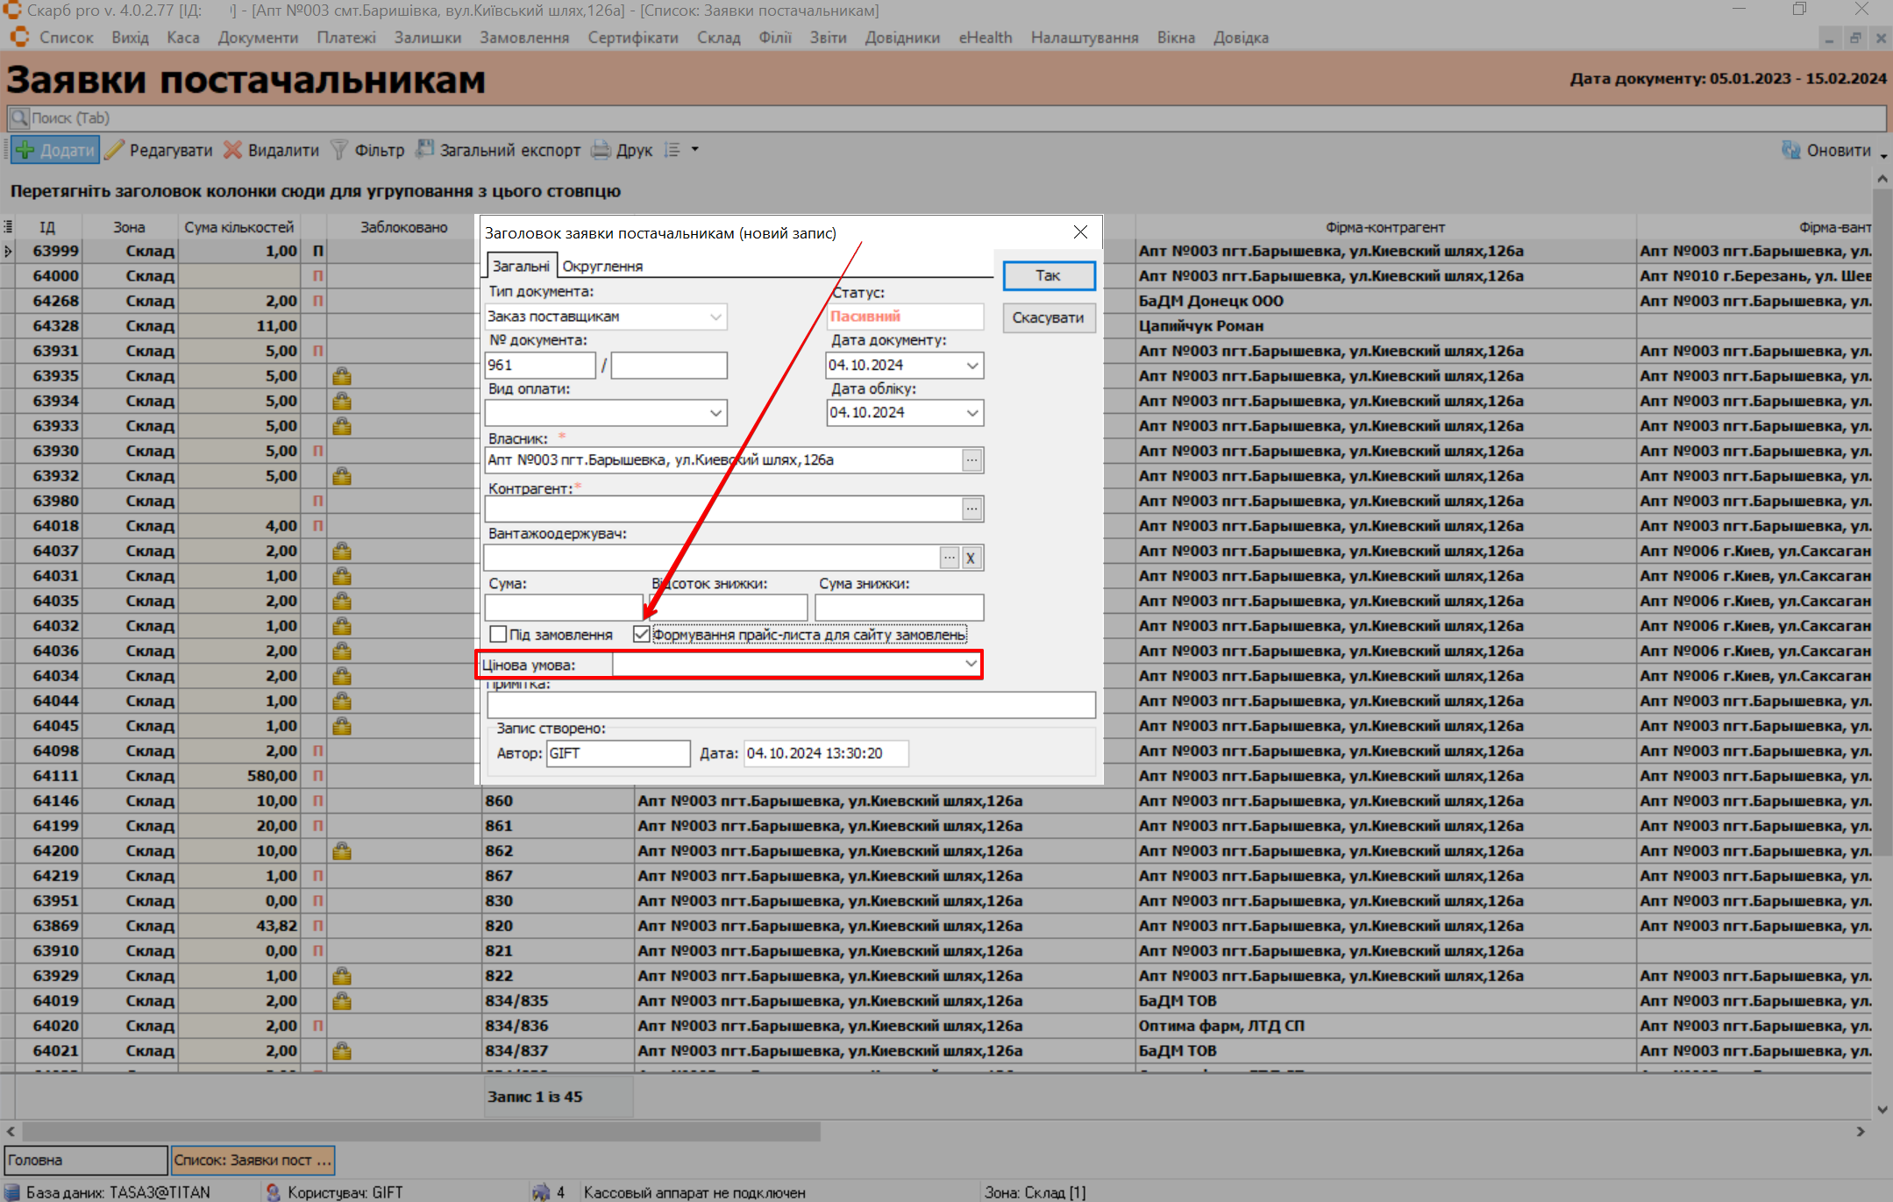Click the Оновити refresh icon

click(x=1790, y=150)
